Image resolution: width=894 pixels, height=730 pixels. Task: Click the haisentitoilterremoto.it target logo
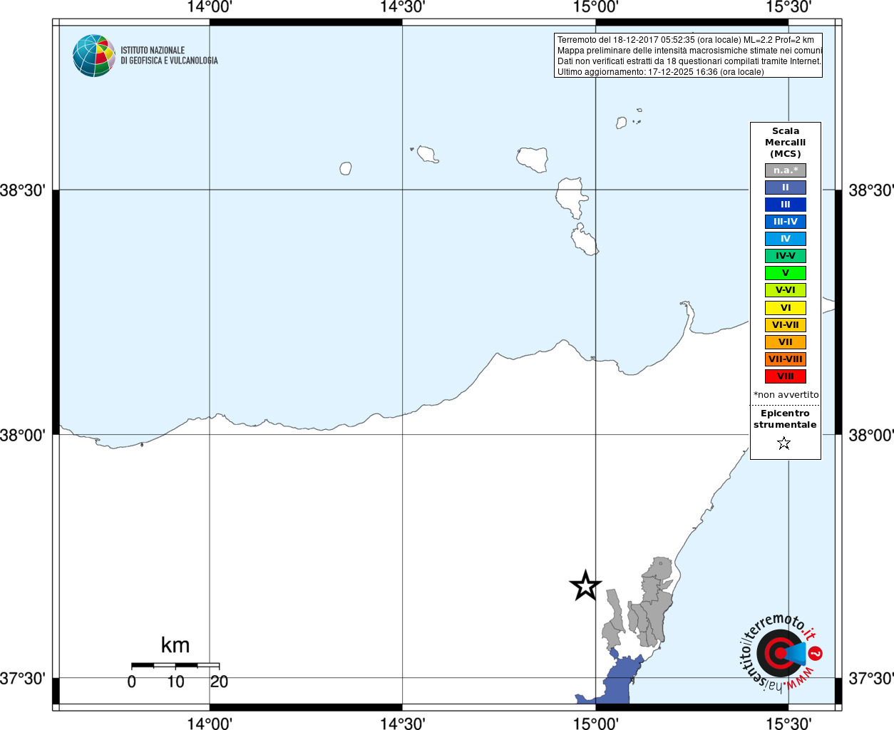pos(780,653)
